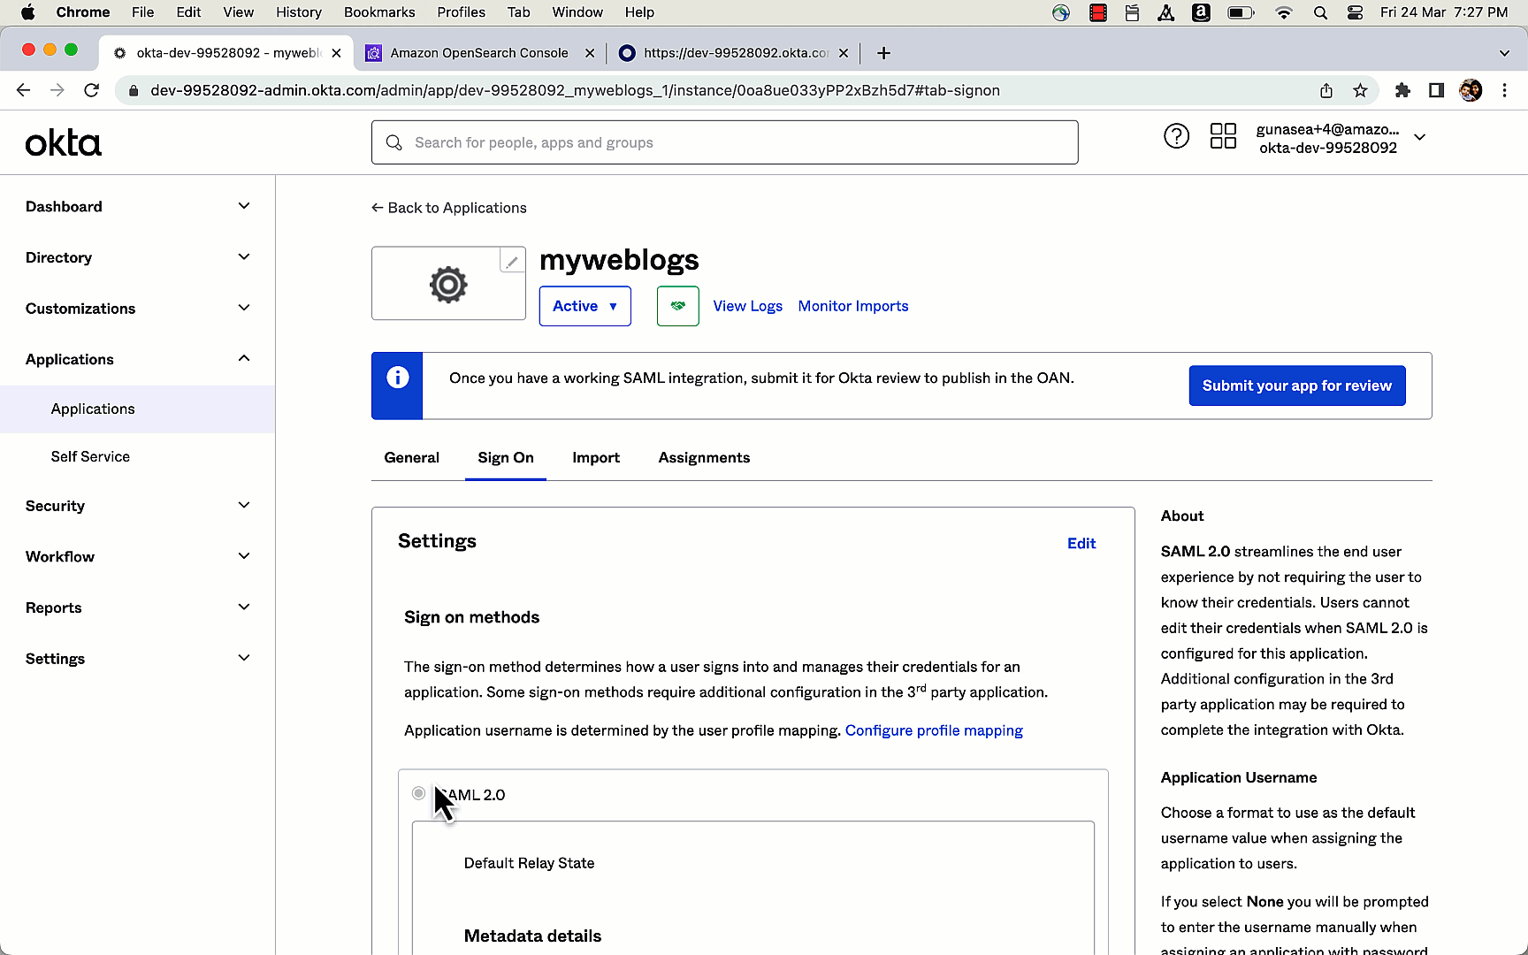The image size is (1528, 955).
Task: Open the Apple menu
Action: point(27,12)
